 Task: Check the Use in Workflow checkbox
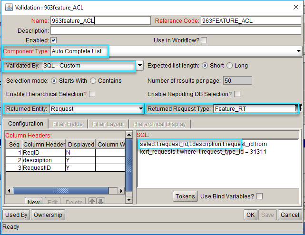click(204, 40)
